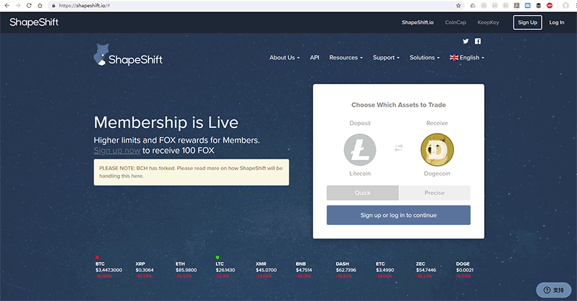Click the DOGE ticker entry
Image resolution: width=577 pixels, height=301 pixels.
[465, 270]
